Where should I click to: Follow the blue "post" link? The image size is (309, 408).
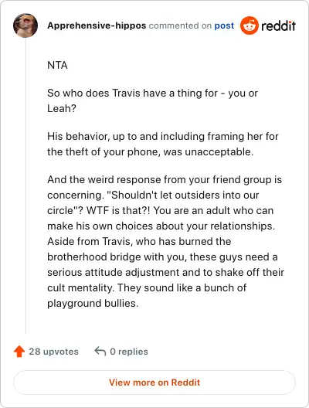point(224,25)
